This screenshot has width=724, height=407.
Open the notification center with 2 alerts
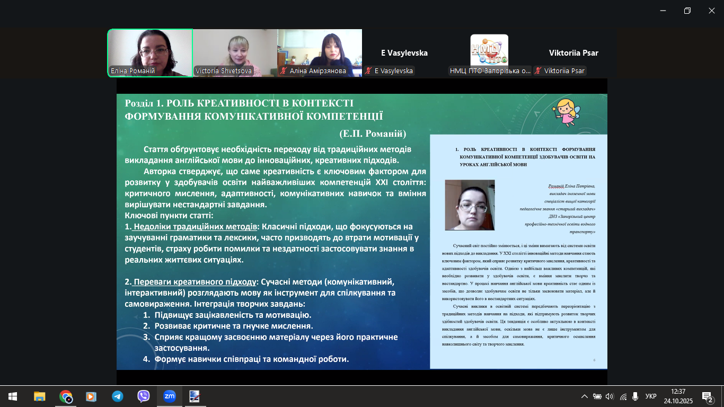tap(707, 396)
